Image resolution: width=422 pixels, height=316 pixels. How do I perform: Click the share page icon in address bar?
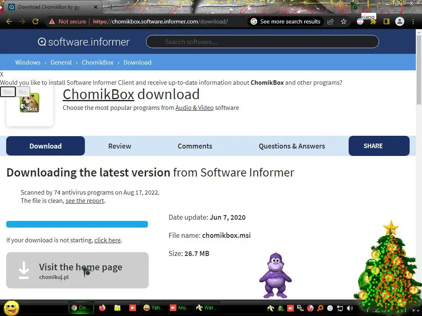click(331, 21)
